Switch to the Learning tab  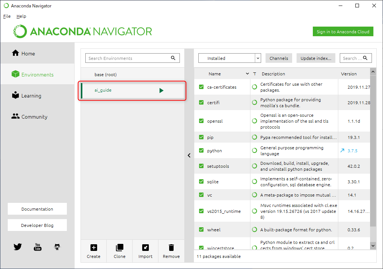(x=31, y=96)
